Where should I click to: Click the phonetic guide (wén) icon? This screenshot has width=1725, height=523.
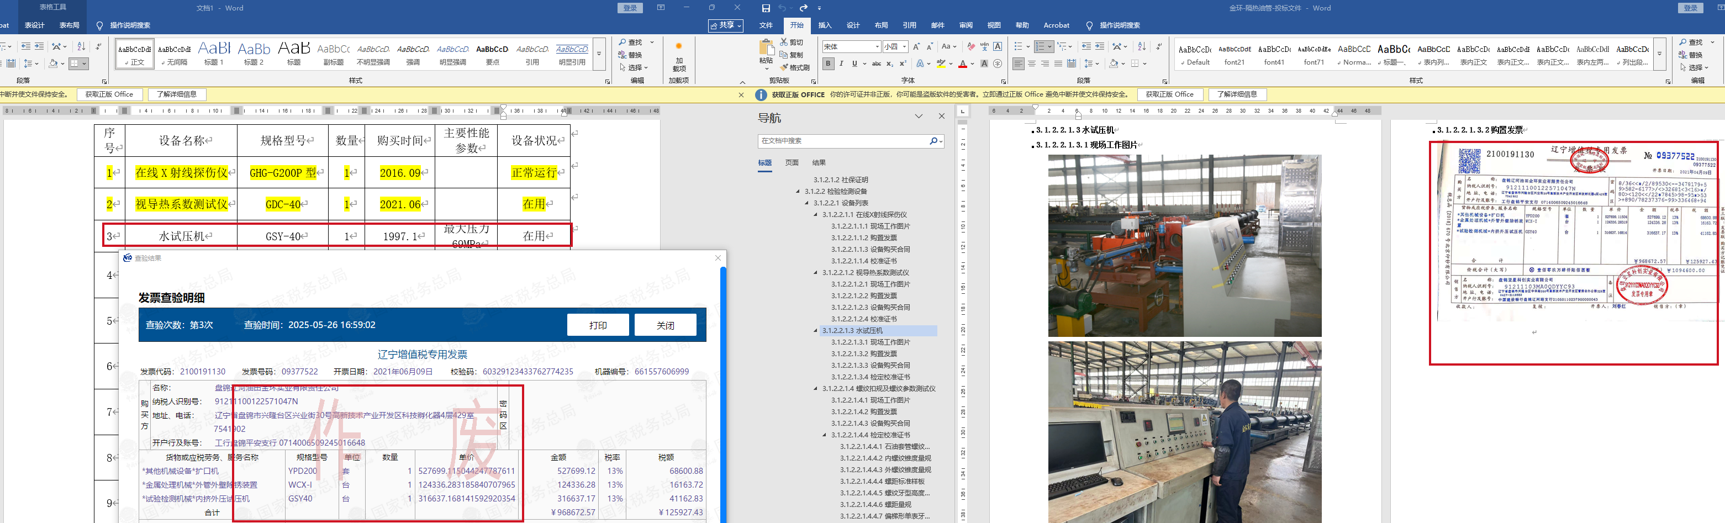(984, 47)
